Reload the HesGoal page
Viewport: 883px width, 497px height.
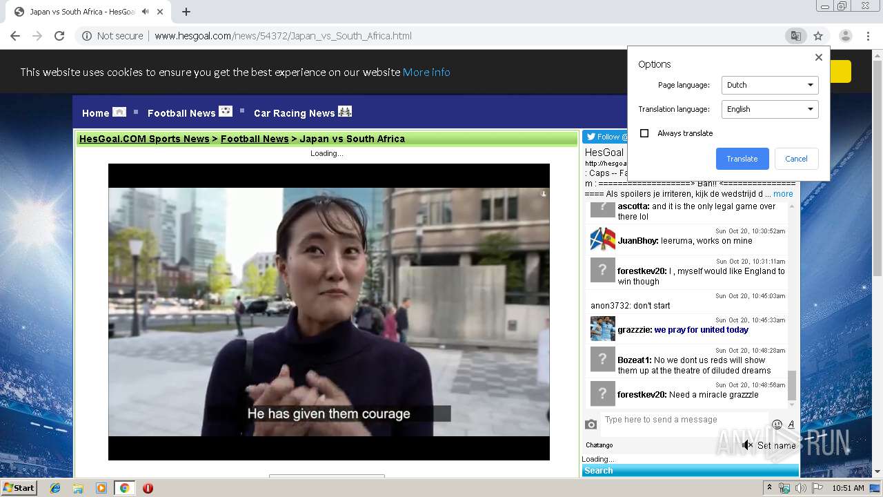tap(59, 36)
